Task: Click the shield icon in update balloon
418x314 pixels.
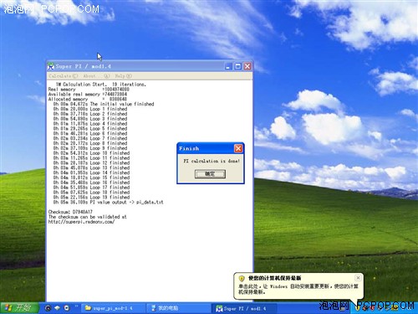Action: [242, 278]
